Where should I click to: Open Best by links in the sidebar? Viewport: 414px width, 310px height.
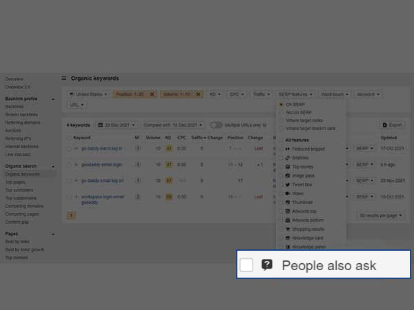click(x=17, y=242)
